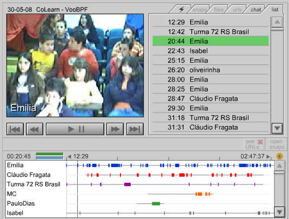The height and width of the screenshot is (219, 289).
Task: Click the timeline panel scroll up arrow
Action: click(279, 165)
